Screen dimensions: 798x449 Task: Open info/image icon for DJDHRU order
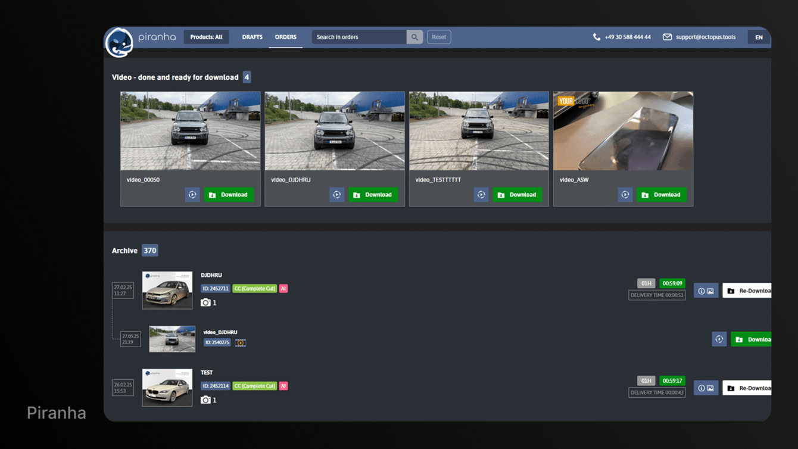coord(706,291)
